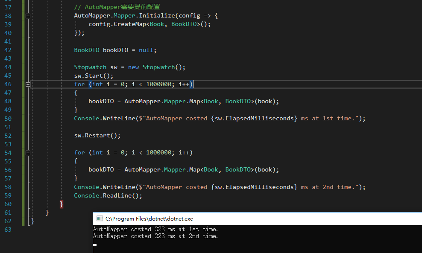Image resolution: width=422 pixels, height=253 pixels.
Task: Click line number 50 in the gutter
Action: (x=8, y=119)
